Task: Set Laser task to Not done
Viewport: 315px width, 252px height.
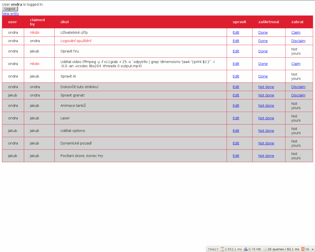Action: 266,118
